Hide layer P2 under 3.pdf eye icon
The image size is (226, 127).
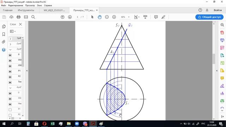10,77
